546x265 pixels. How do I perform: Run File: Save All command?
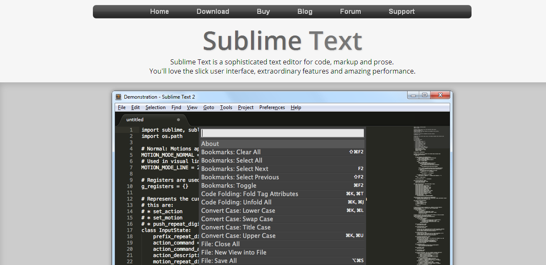(282, 261)
